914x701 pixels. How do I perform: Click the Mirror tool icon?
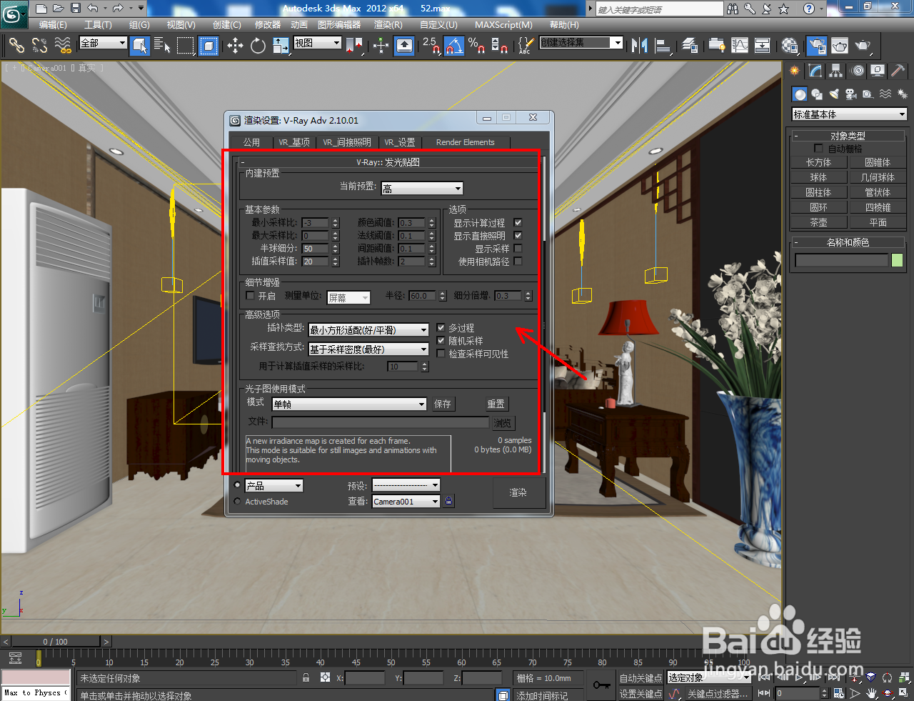(x=639, y=46)
